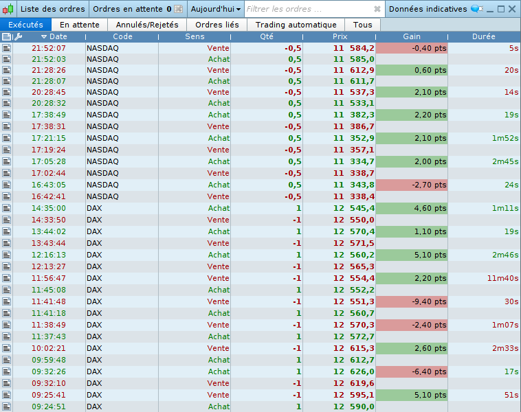The image size is (521, 412).
Task: Open the Aujourd'hui period dropdown
Action: tap(216, 10)
